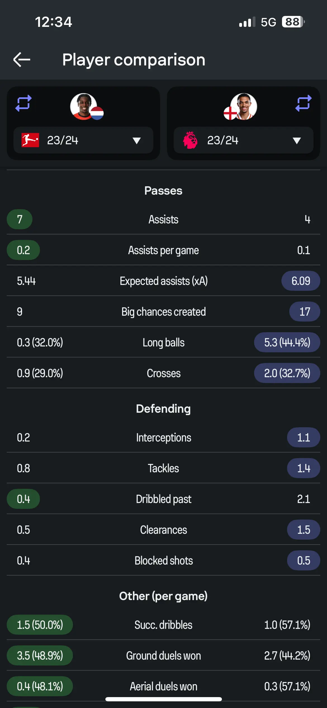Tap the Netherlands flag badge

point(97,113)
